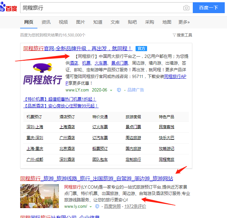
Task: Select 重庆-深圳 flight link
Action: pyautogui.click(x=35, y=138)
